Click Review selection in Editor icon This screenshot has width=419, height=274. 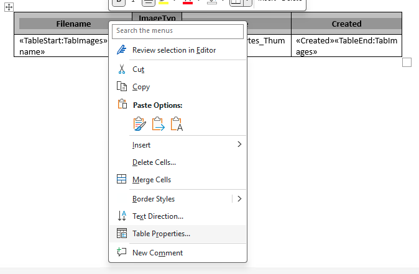click(x=122, y=50)
